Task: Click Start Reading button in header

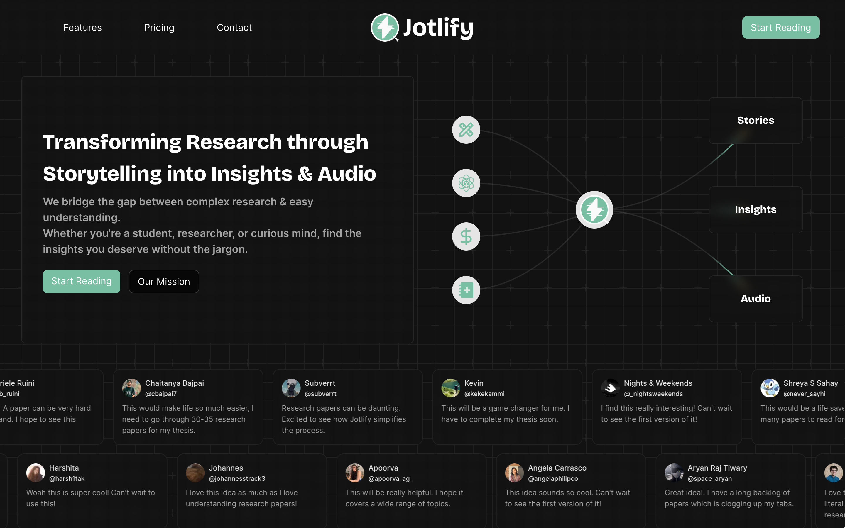Action: (x=781, y=28)
